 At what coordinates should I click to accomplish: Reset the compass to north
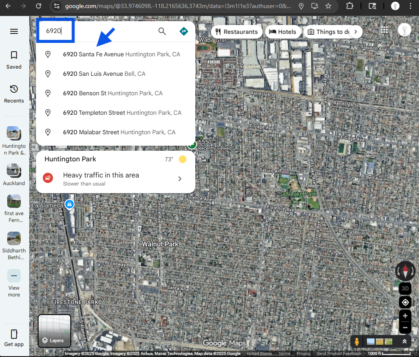coord(405,271)
